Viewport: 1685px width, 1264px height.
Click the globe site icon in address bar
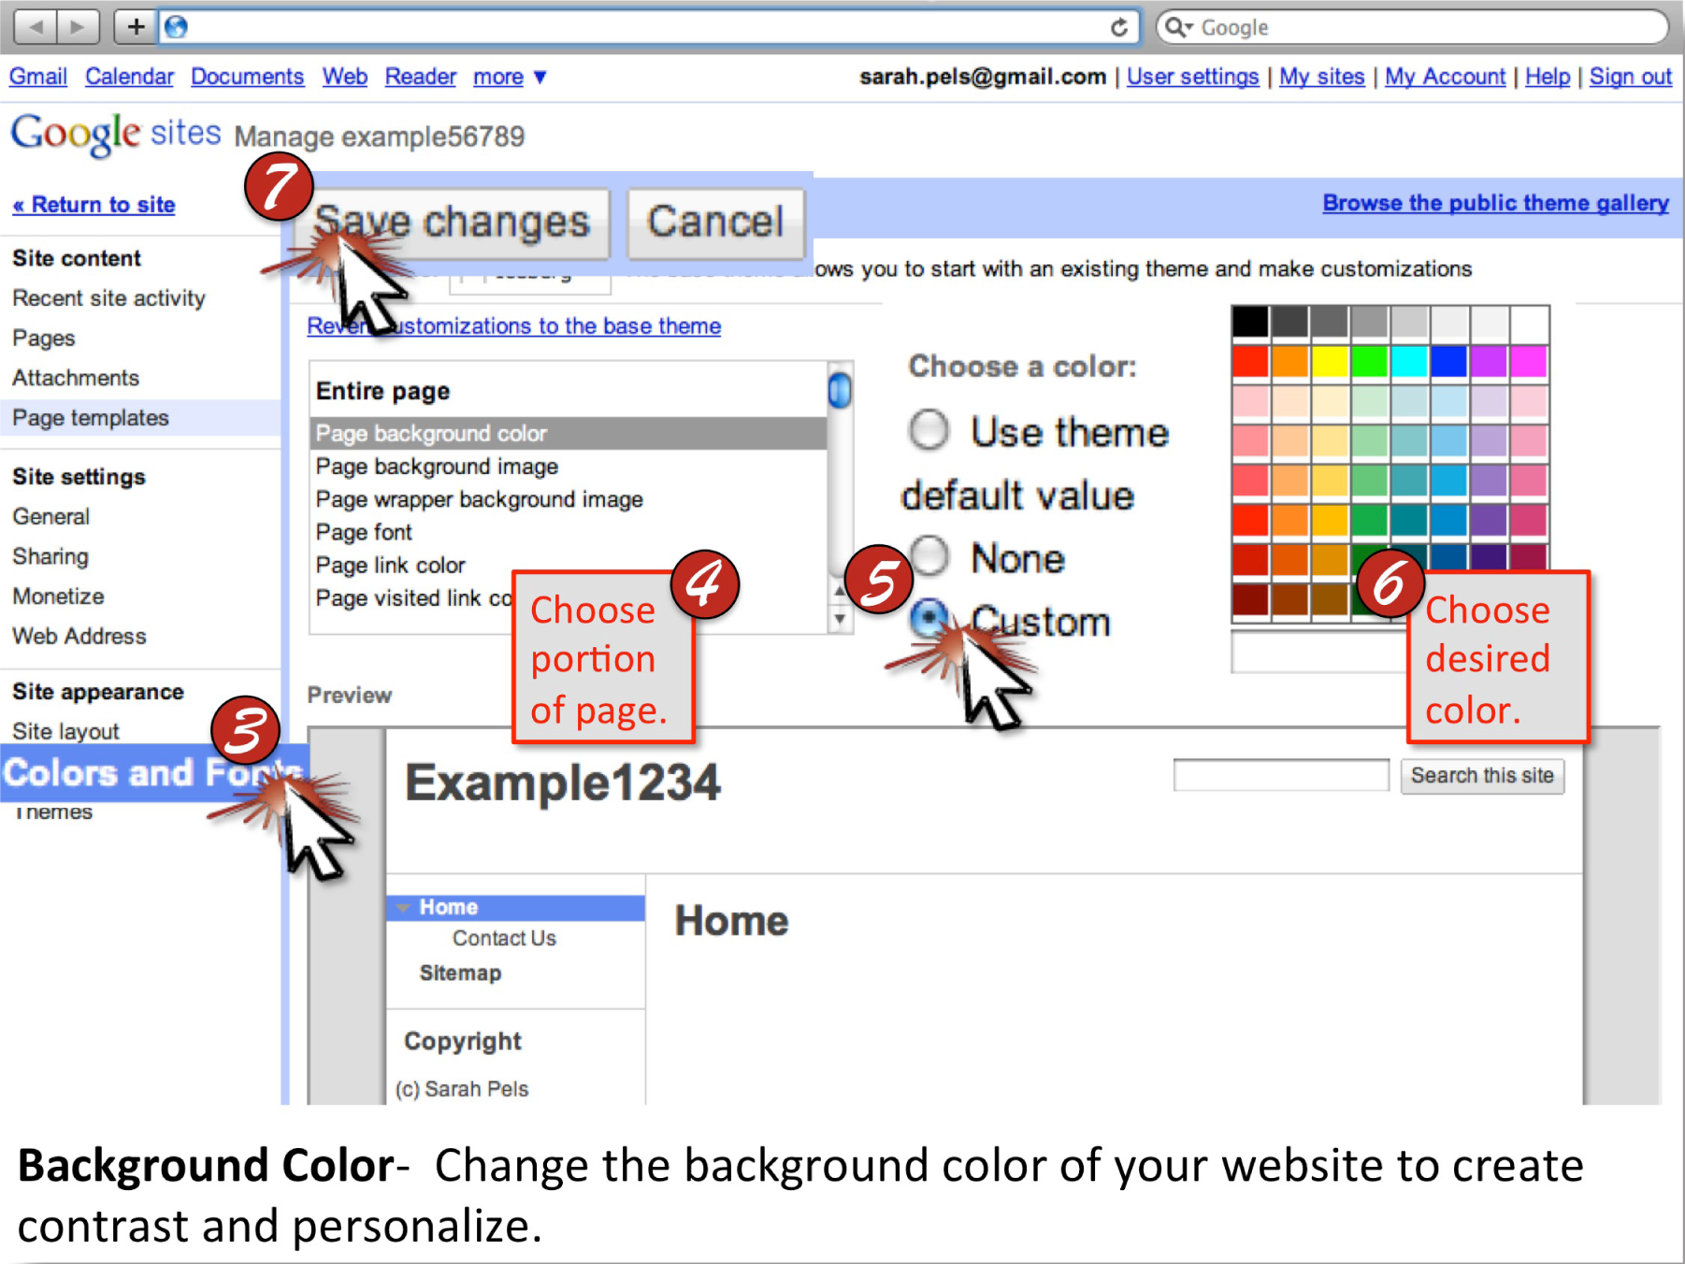click(176, 27)
